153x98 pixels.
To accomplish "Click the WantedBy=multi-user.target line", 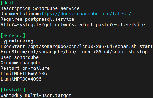I will (x=36, y=96).
